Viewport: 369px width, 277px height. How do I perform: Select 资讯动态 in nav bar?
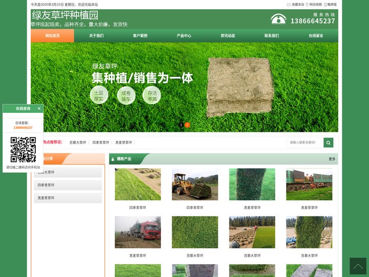228,35
